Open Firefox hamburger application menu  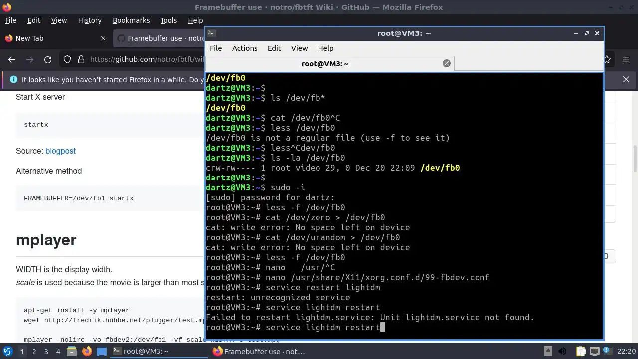[626, 59]
